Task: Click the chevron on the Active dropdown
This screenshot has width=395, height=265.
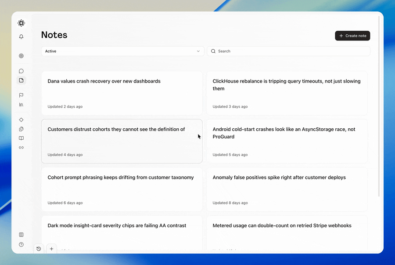Action: coord(198,51)
